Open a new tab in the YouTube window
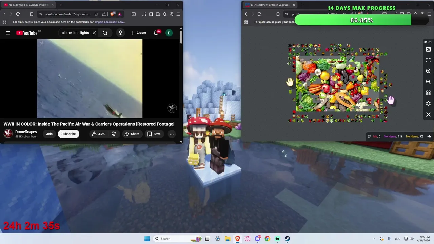434x244 pixels. coord(61,5)
